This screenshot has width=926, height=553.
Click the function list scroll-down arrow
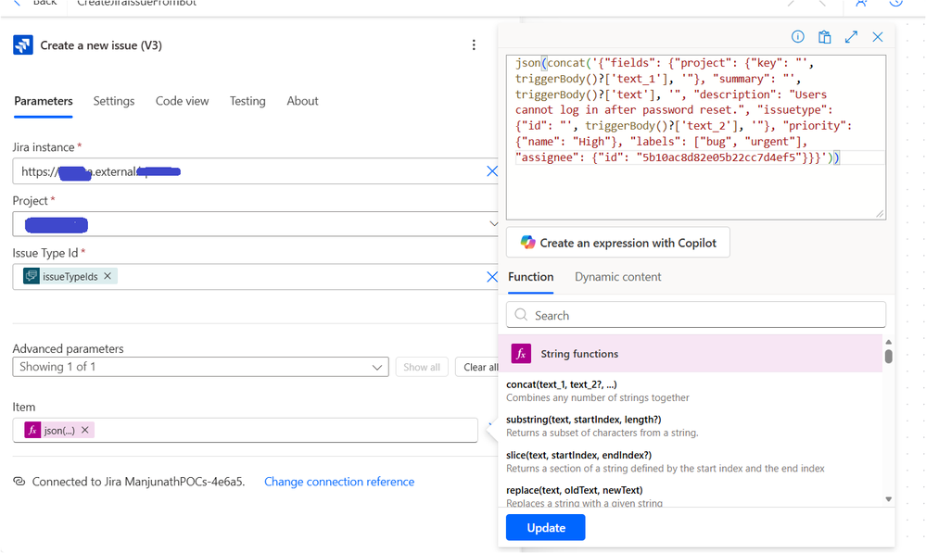click(888, 499)
